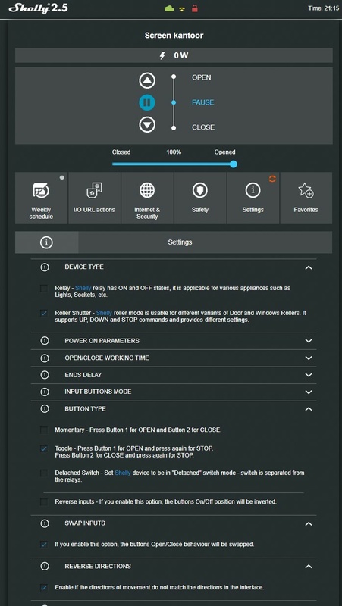Open Internet & Security globe icon
This screenshot has width=342, height=606.
(147, 198)
